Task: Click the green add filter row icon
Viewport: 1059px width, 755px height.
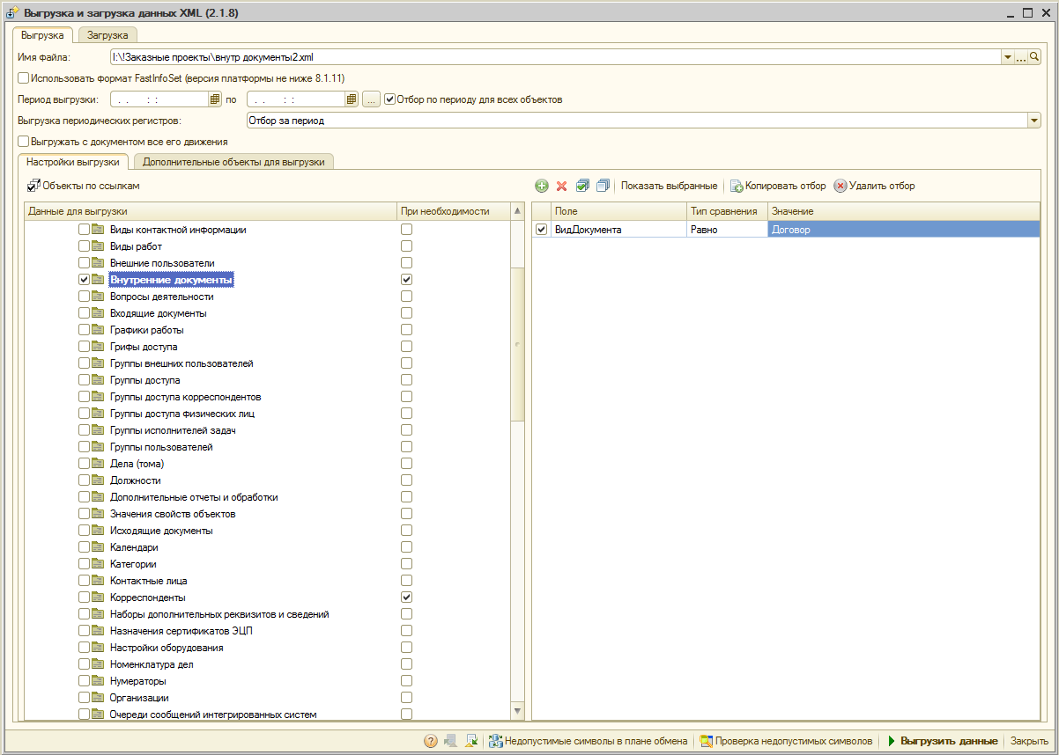Action: pos(542,187)
